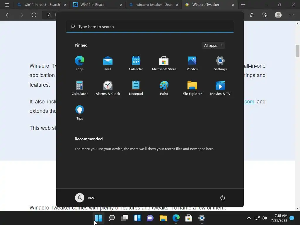Screen dimensions: 300x225
Task: Focus the Type here to search box
Action: click(x=150, y=27)
